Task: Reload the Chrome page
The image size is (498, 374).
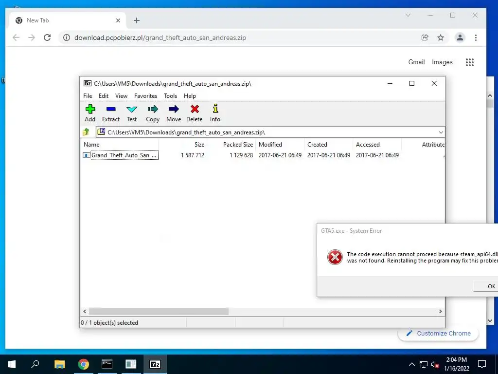Action: coord(47,37)
